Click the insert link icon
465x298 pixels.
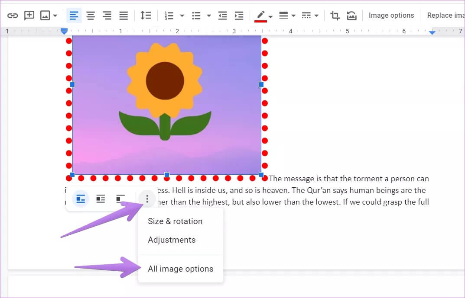click(13, 16)
